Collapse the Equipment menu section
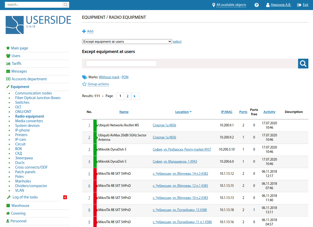Image resolution: width=313 pixels, height=227 pixels. pyautogui.click(x=20, y=87)
